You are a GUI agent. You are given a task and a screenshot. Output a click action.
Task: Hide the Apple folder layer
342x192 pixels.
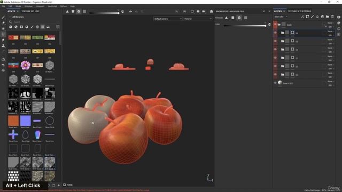pyautogui.click(x=275, y=25)
